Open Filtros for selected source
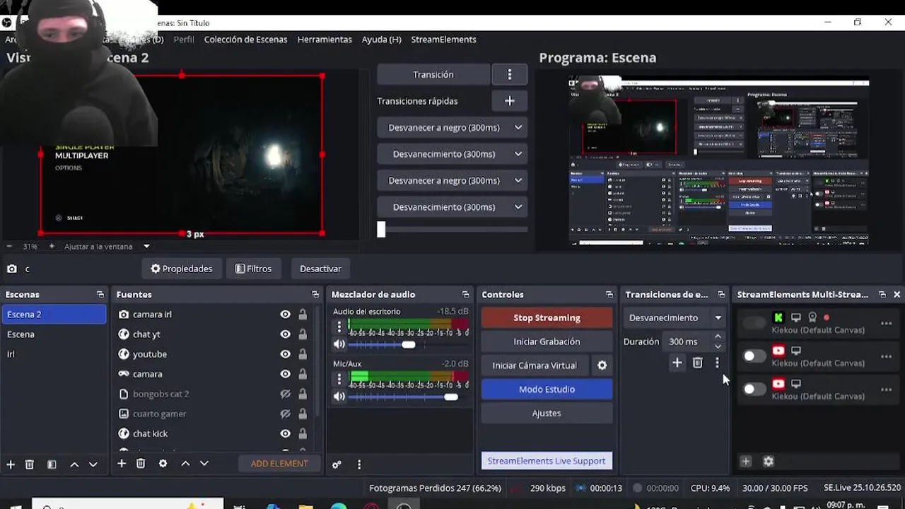Screen dimensions: 905x509 [x=253, y=269]
